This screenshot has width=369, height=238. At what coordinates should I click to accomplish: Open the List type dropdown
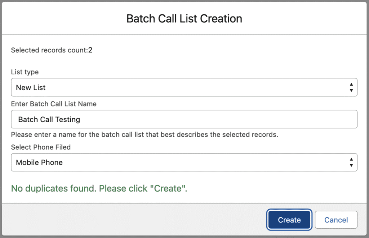pos(184,87)
